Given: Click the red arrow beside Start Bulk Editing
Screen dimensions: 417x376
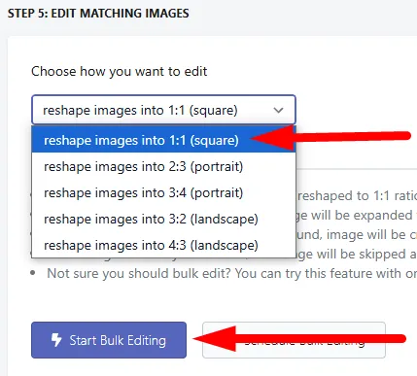Looking at the screenshot, I should tap(299, 339).
